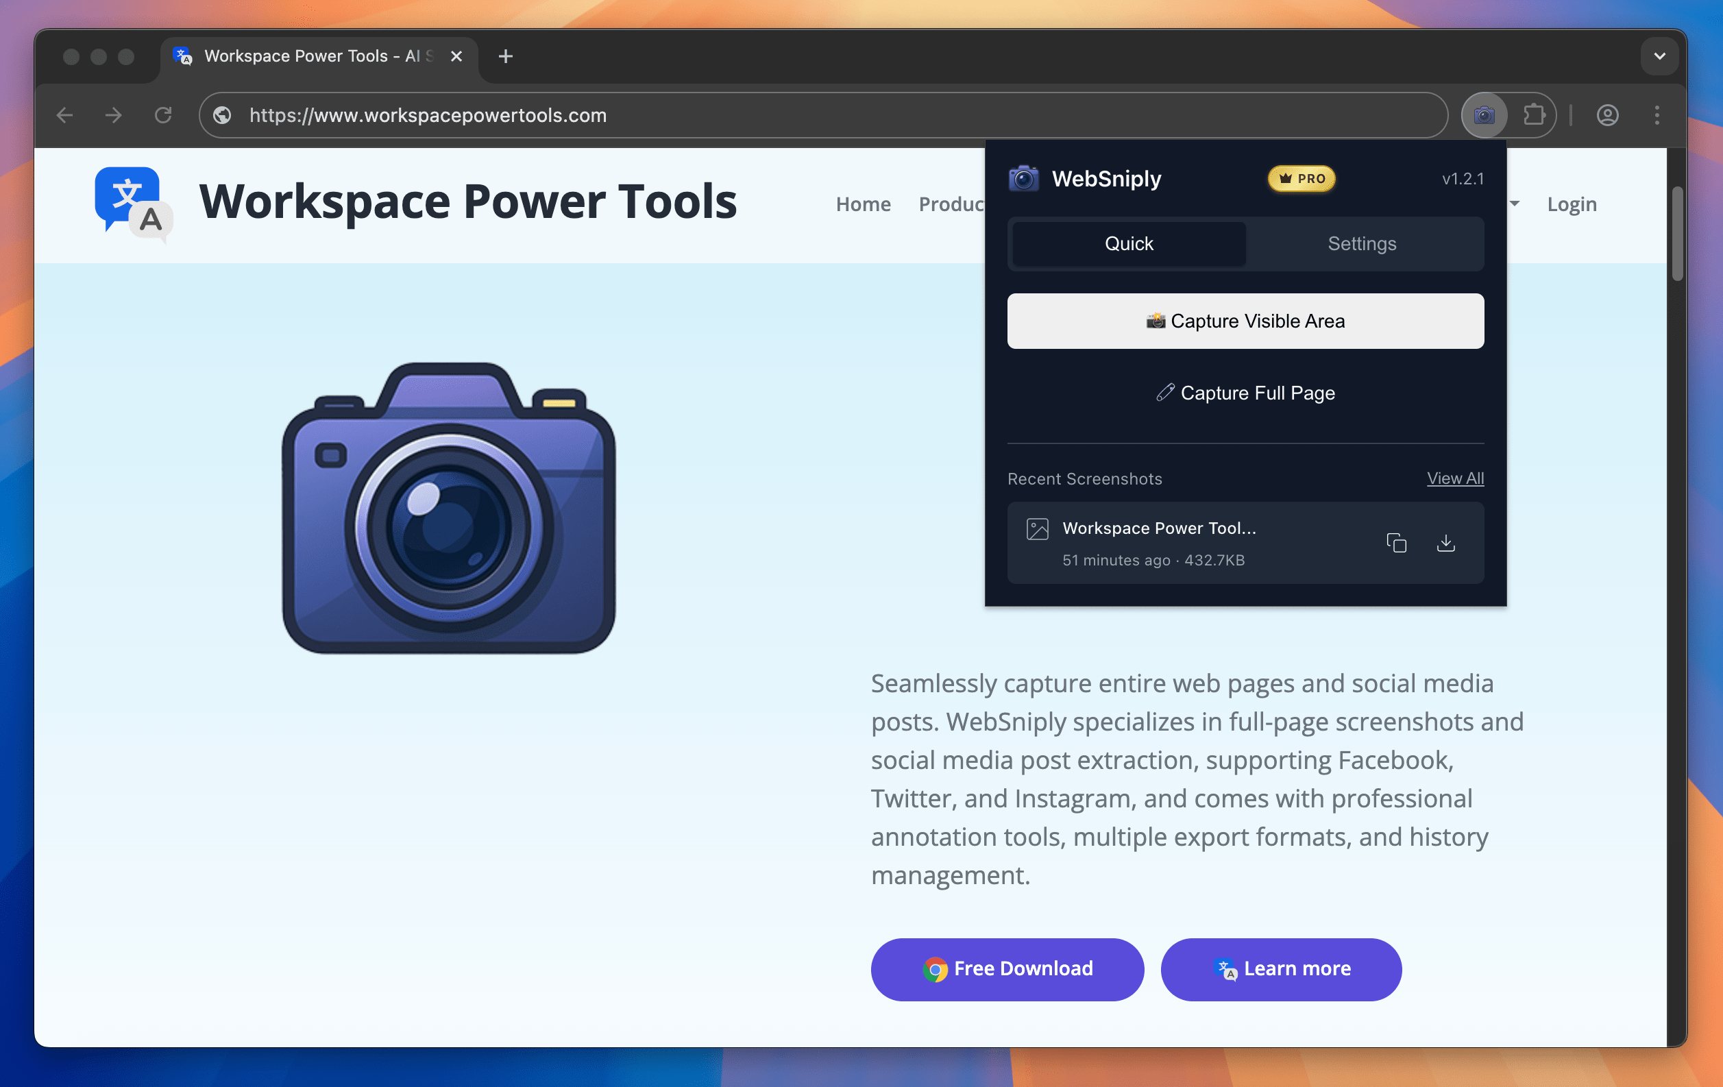Download the recent screenshot
1723x1087 pixels.
pos(1446,543)
